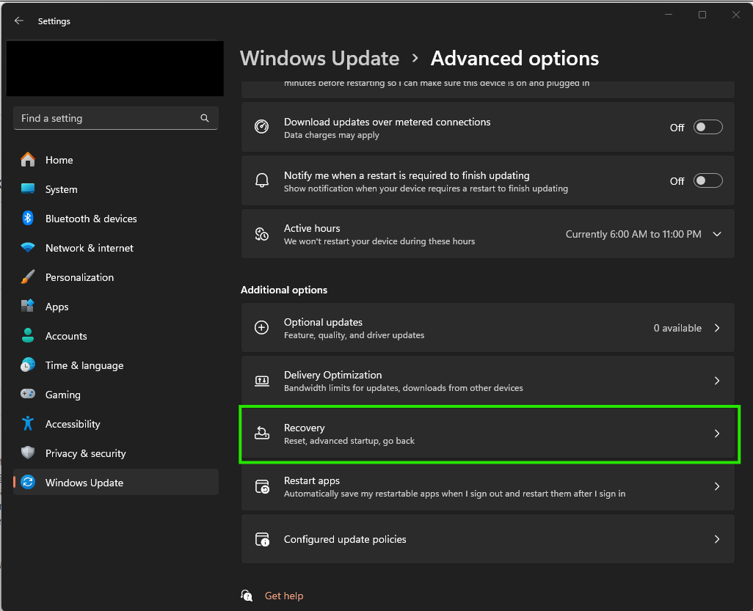Open Configured update policies chevron arrow

717,539
